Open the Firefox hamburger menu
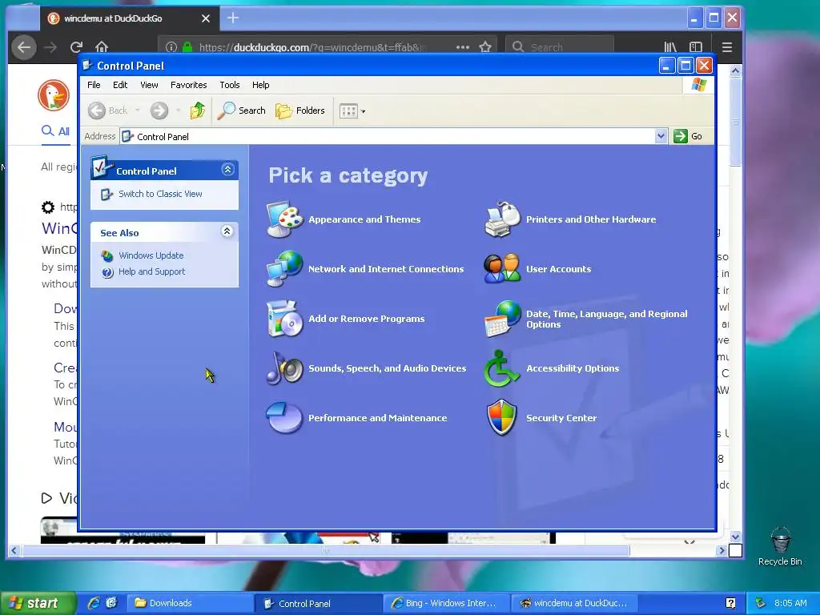Image resolution: width=820 pixels, height=615 pixels. (x=727, y=47)
